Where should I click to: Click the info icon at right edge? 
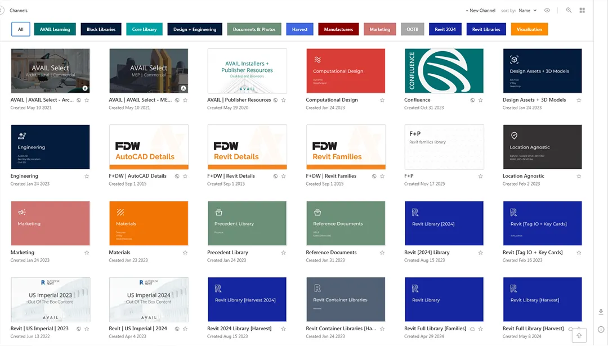click(601, 330)
